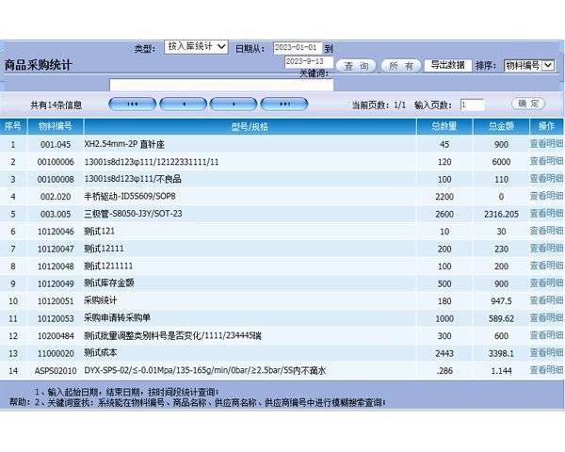Open 查看明细 for ASPS02010 row
Image resolution: width=565 pixels, height=452 pixels.
pos(546,370)
